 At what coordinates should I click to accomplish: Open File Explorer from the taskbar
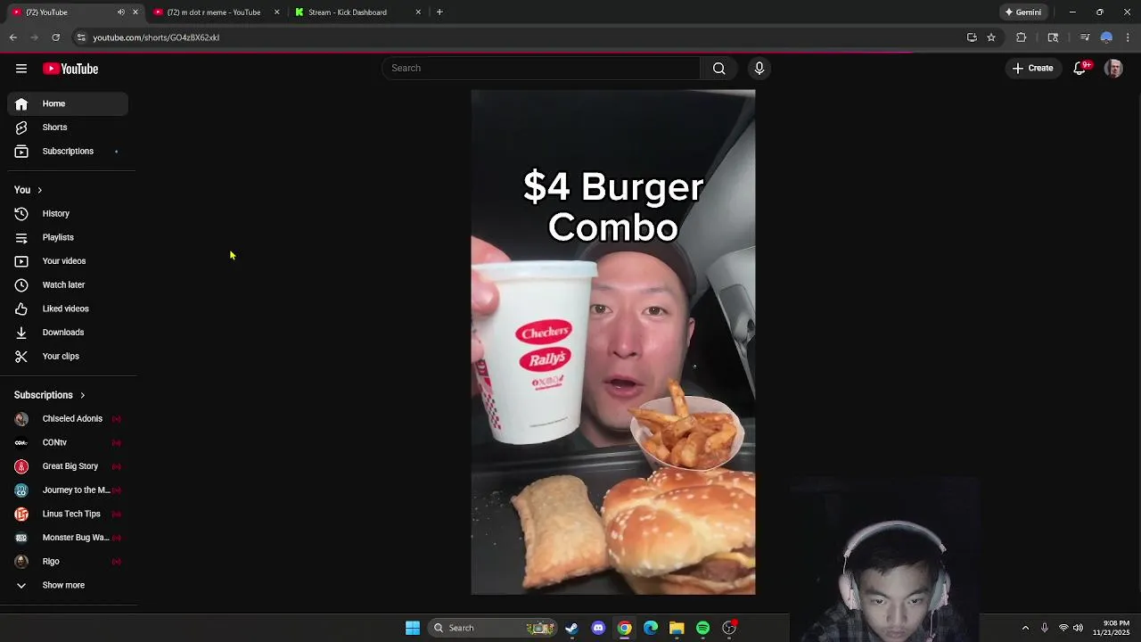point(677,628)
